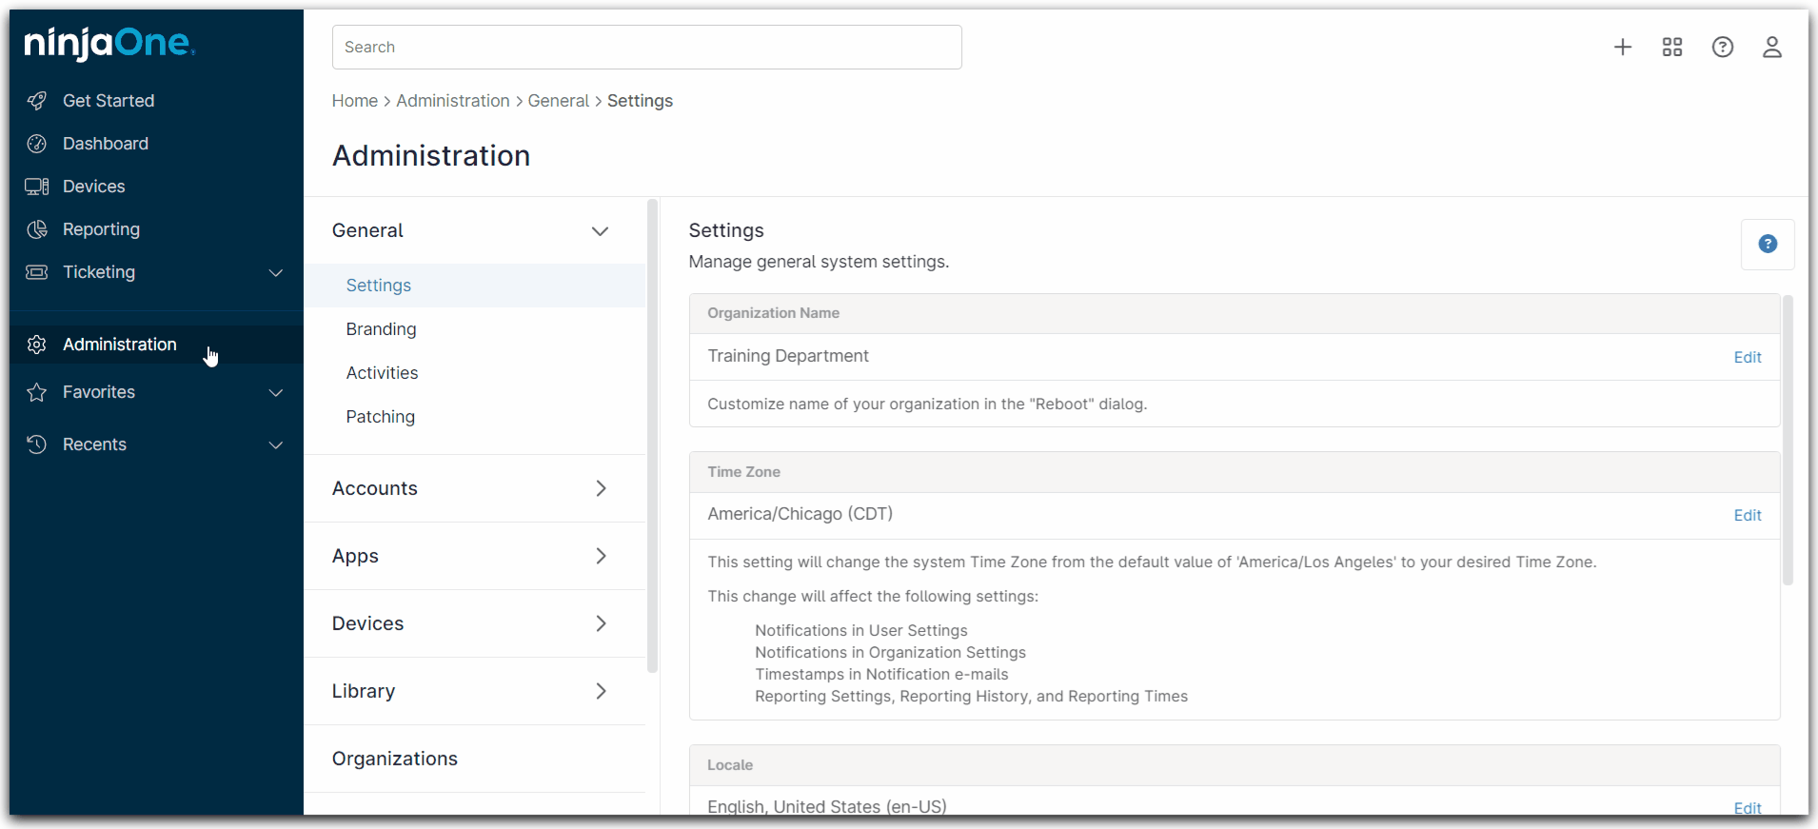Screen dimensions: 1818x829
Task: Expand the Favorites section chevron
Action: click(x=276, y=393)
